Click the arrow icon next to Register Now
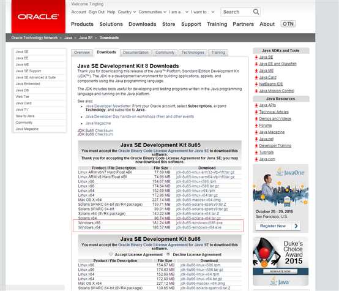The image size is (339, 291). (296, 226)
